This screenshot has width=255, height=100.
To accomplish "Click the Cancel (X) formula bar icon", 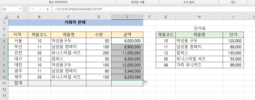I will (x=33, y=9).
